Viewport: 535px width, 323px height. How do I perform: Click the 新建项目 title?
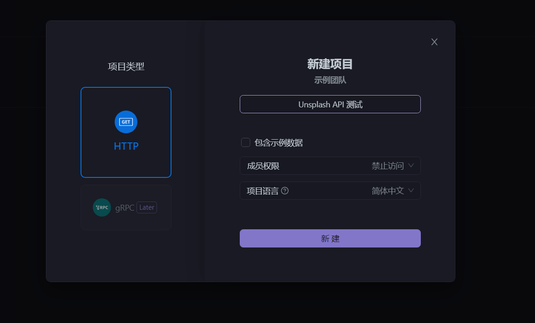point(330,64)
